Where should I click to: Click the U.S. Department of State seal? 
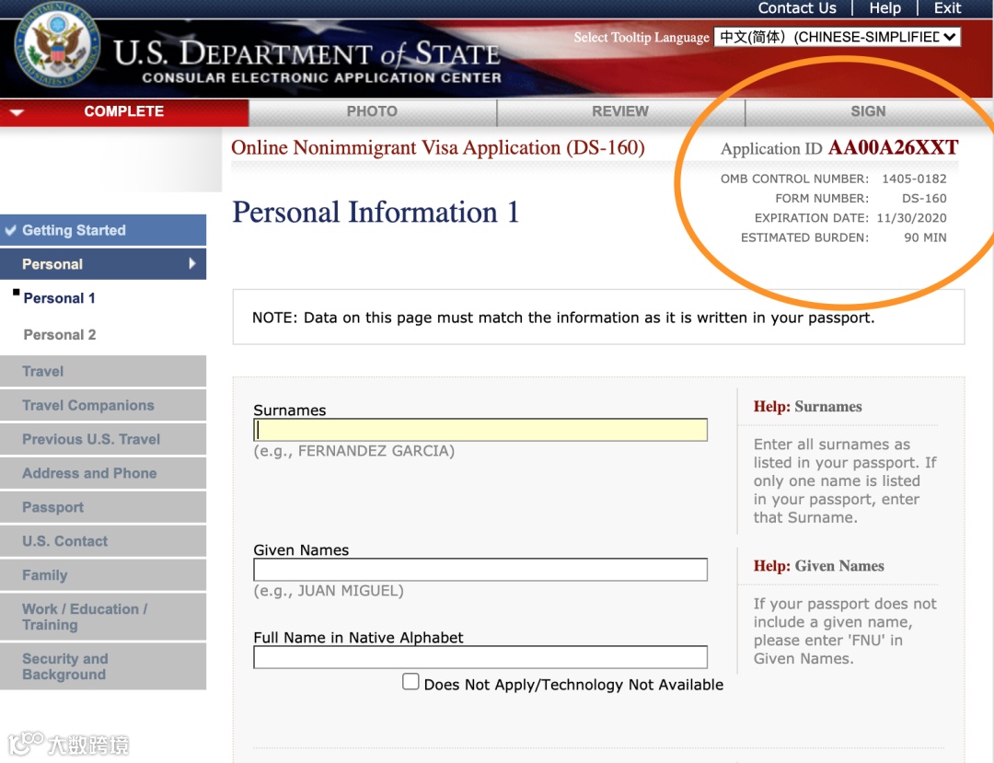coord(57,46)
